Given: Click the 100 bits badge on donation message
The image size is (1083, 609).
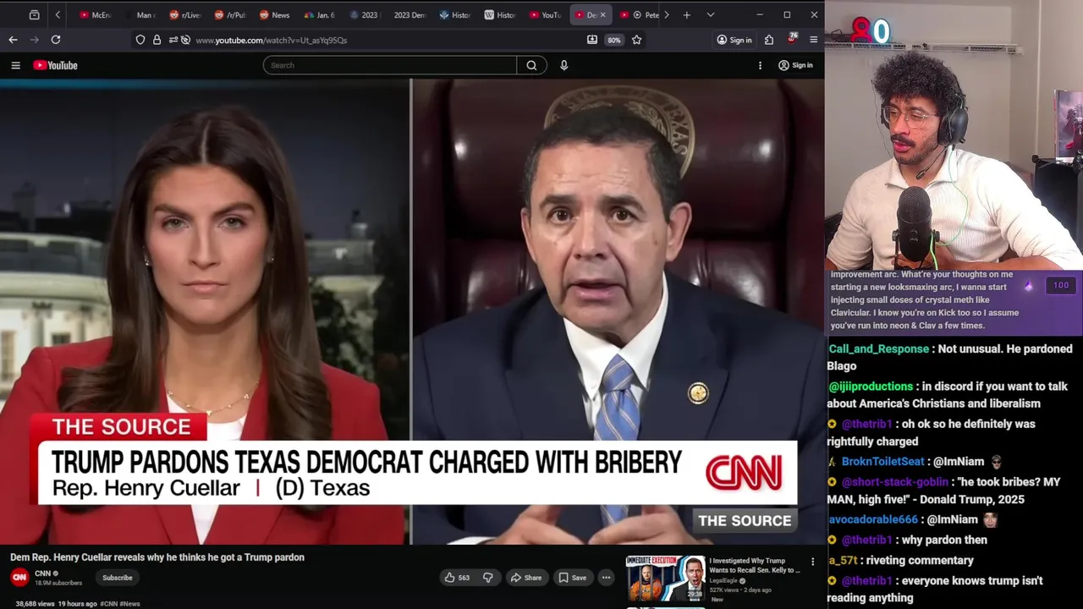Looking at the screenshot, I should tap(1061, 286).
